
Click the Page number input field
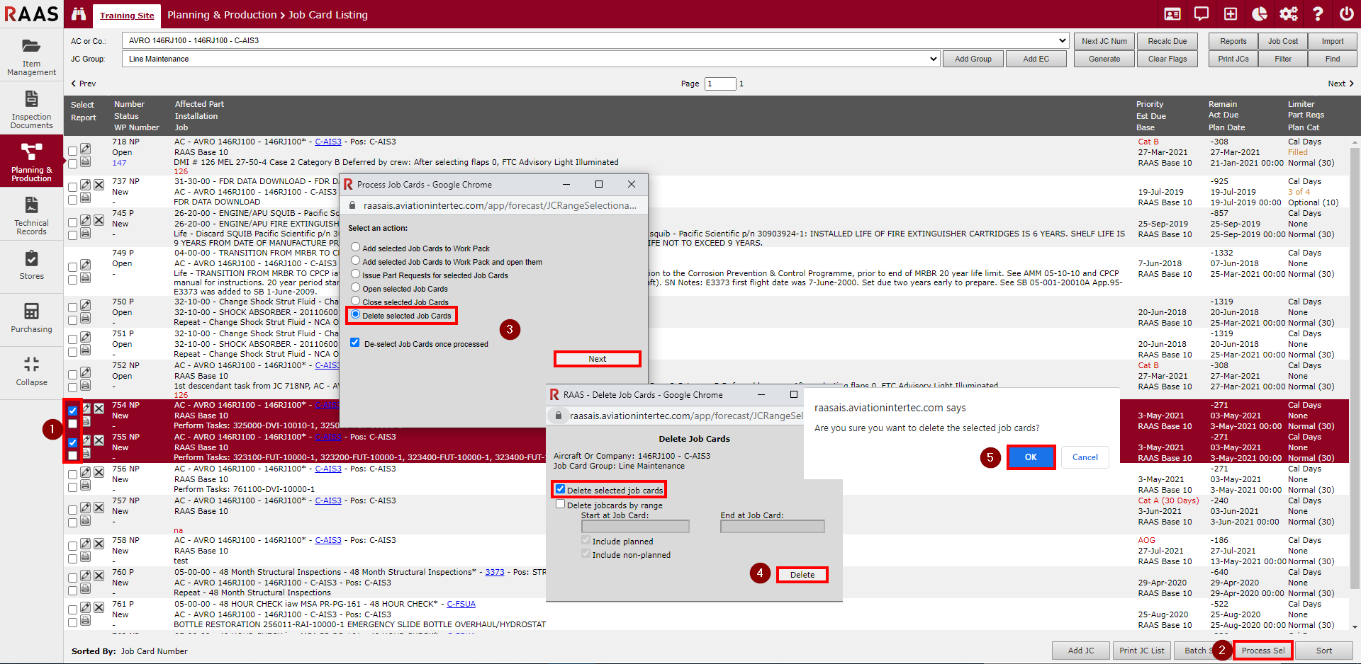(720, 84)
